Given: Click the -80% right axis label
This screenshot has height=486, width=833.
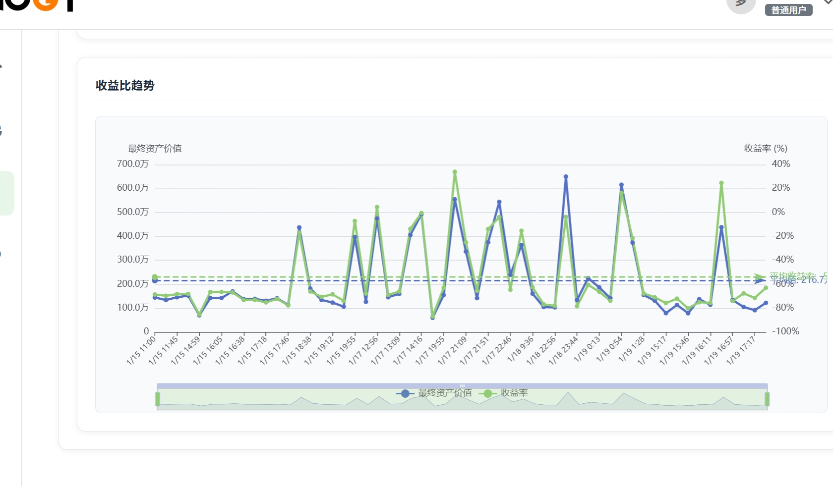Looking at the screenshot, I should (783, 308).
